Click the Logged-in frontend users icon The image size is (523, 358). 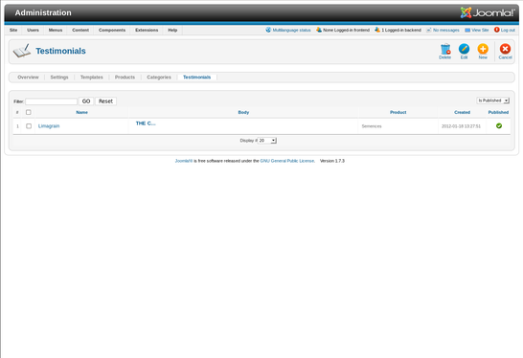[319, 30]
